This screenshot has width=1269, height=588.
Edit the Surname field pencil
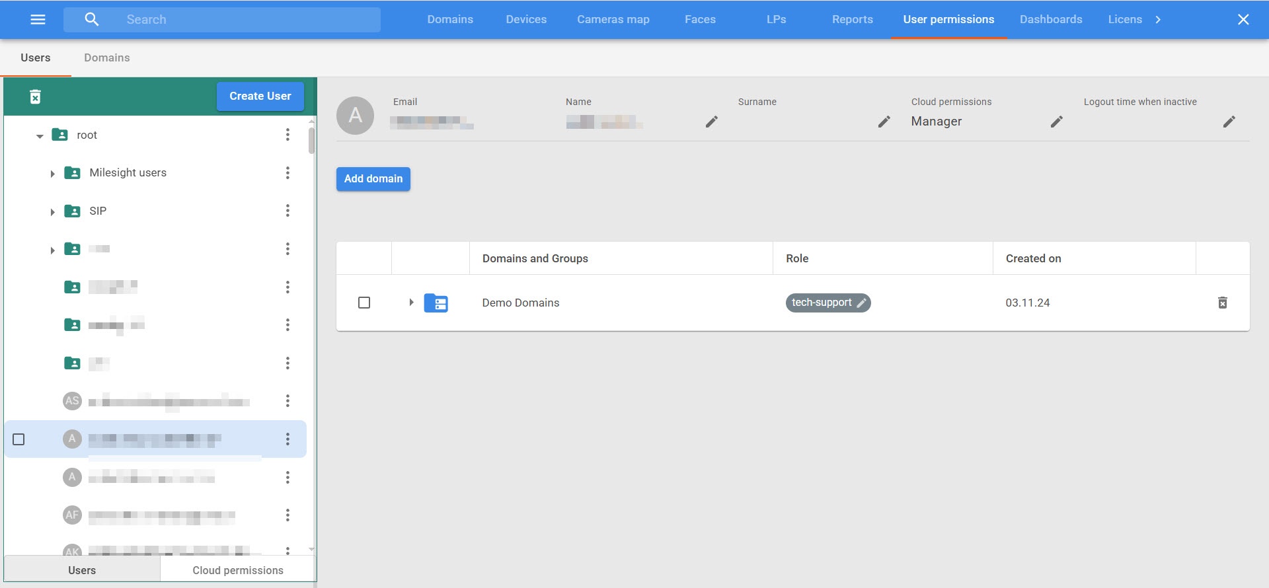[x=884, y=122]
